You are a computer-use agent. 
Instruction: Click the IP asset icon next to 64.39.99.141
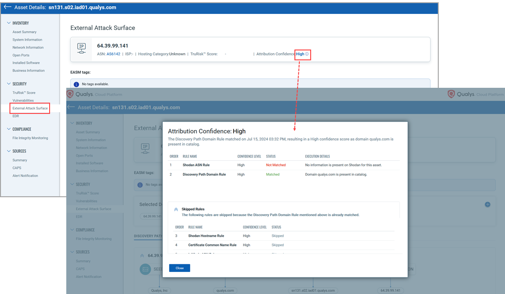(82, 49)
